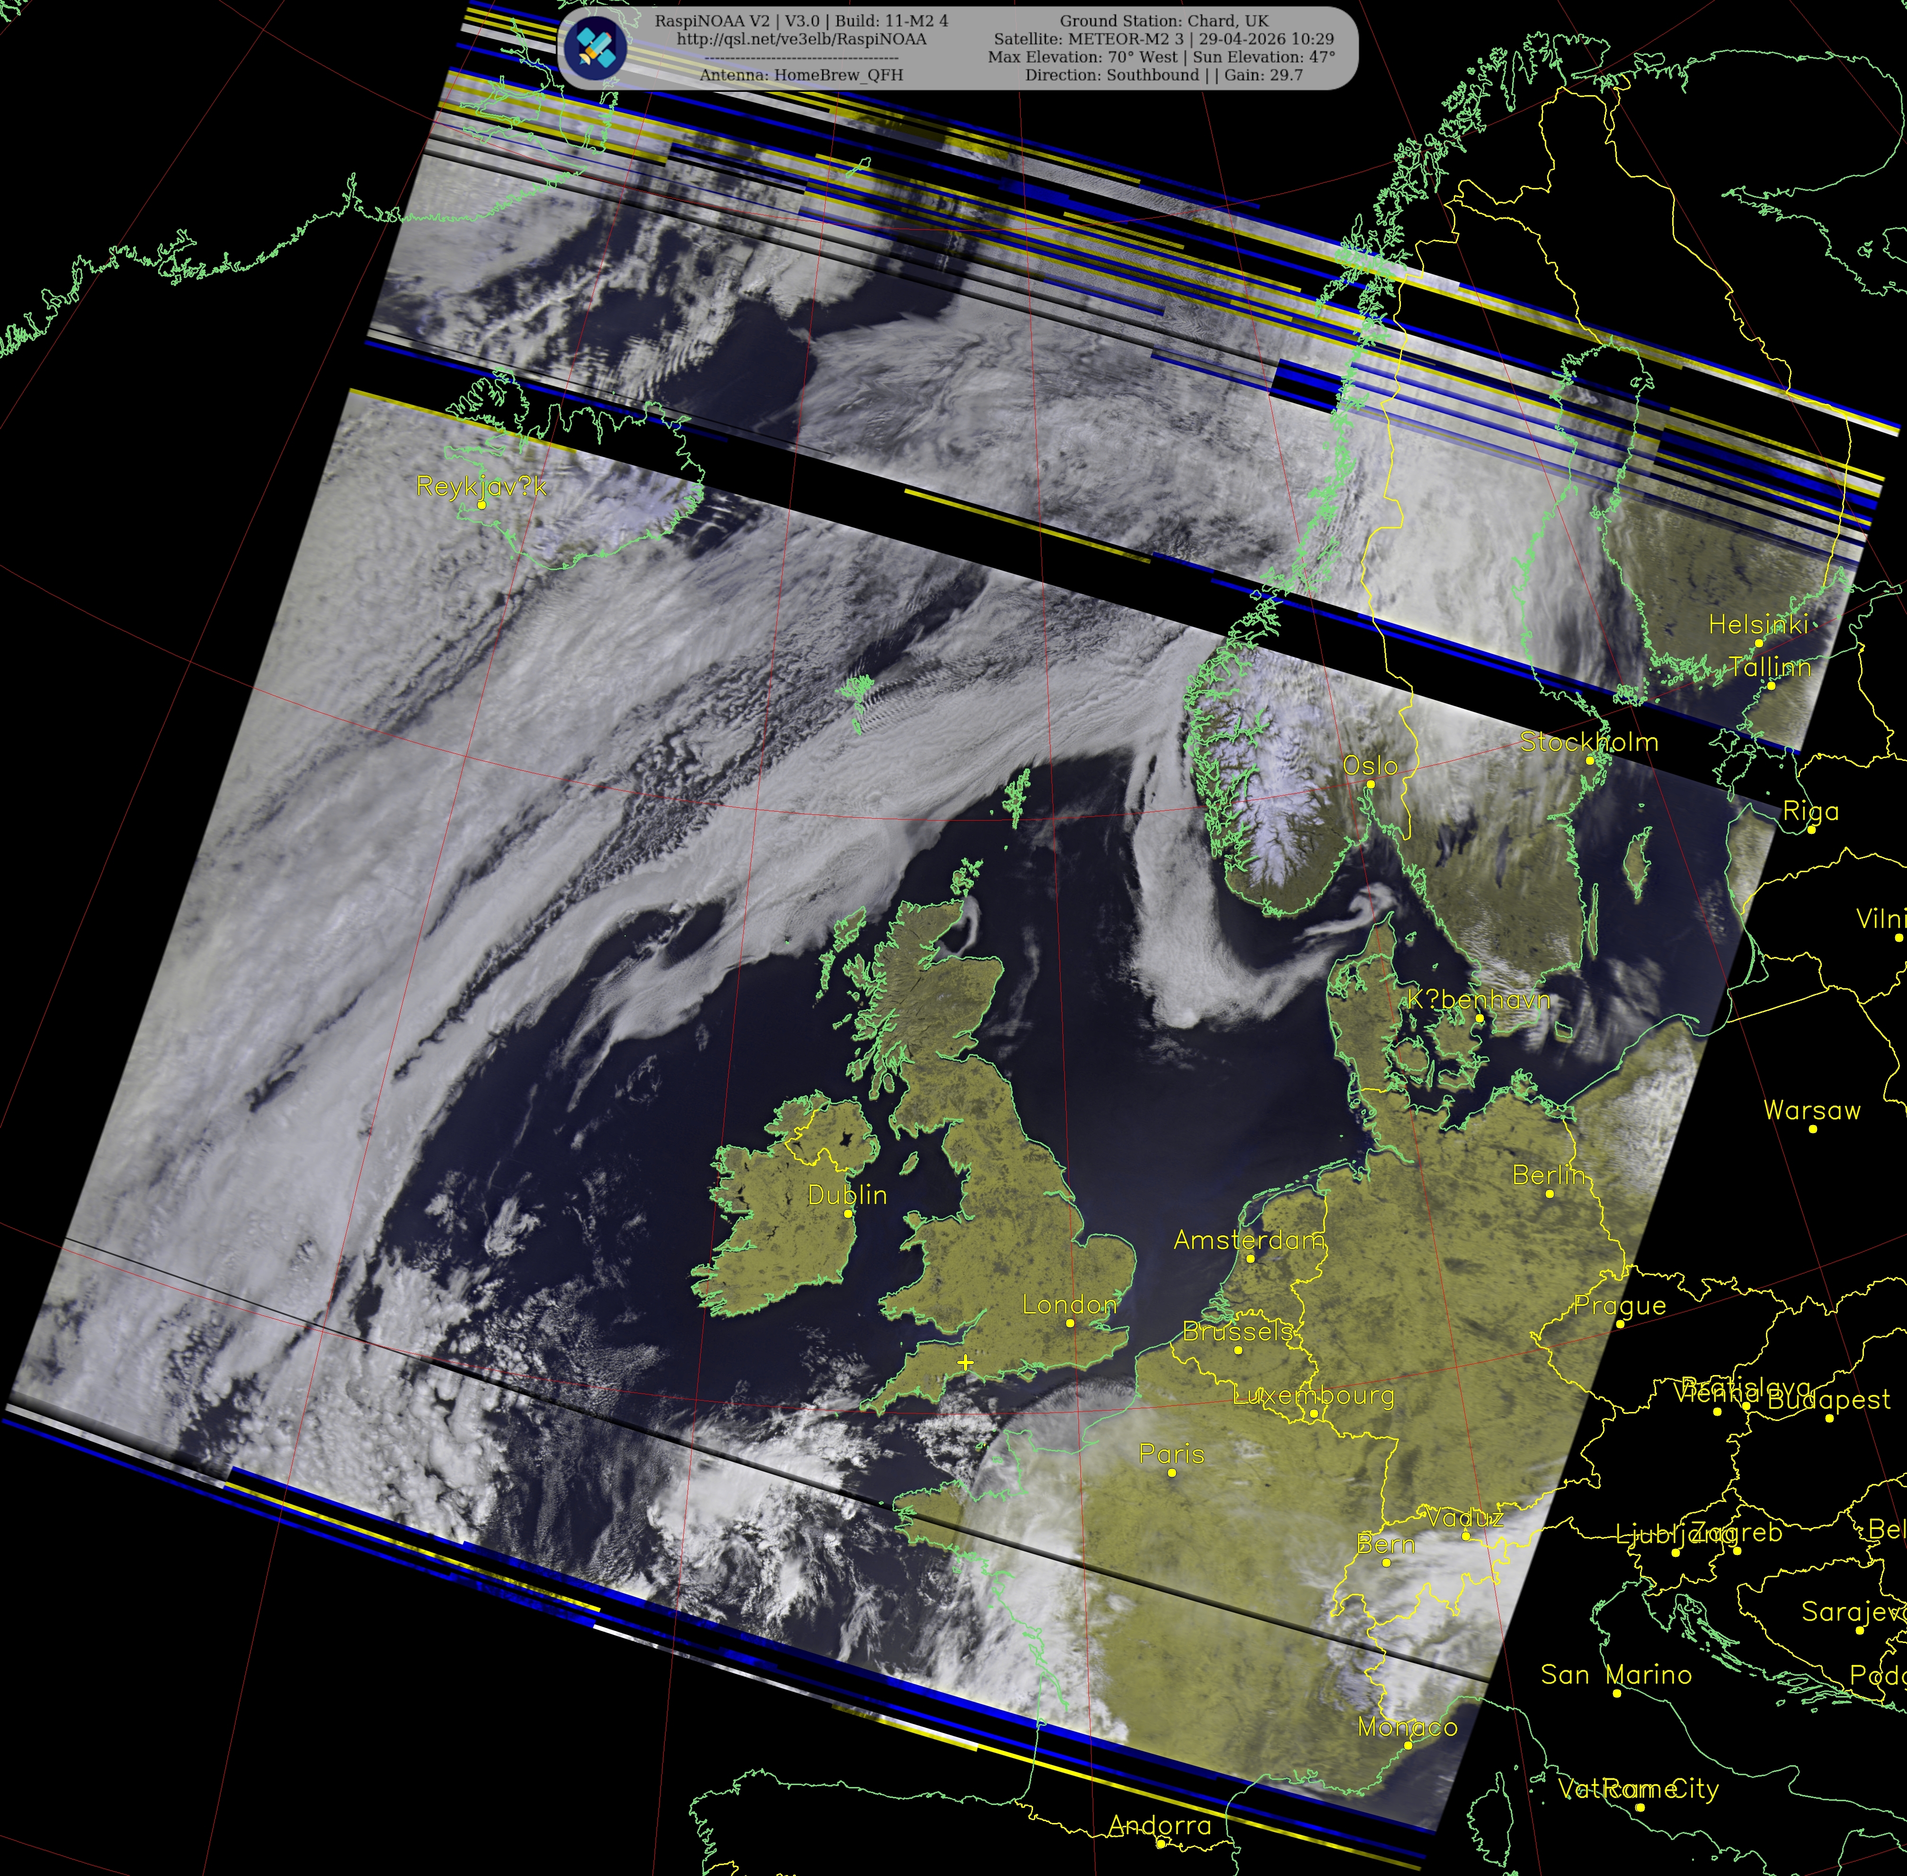Click the Ground Station Chard, UK text
Viewport: 1907px width, 1876px height.
click(x=1164, y=21)
